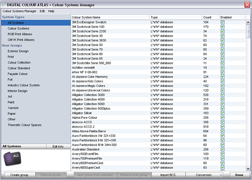The height and width of the screenshot is (180, 252).
Task: Select the Paper user group
Action: (36, 113)
